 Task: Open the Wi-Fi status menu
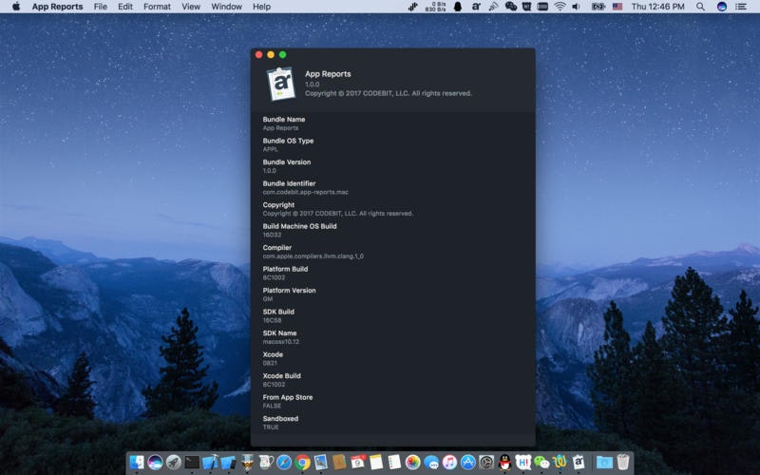560,7
